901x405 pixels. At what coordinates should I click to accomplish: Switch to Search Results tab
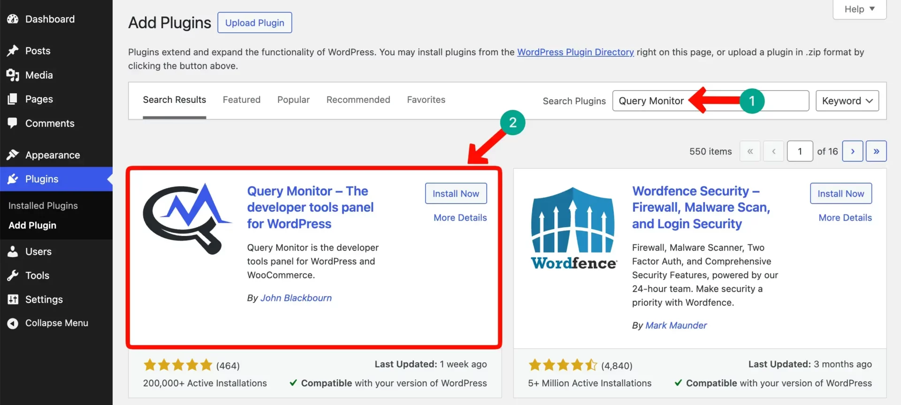coord(175,100)
